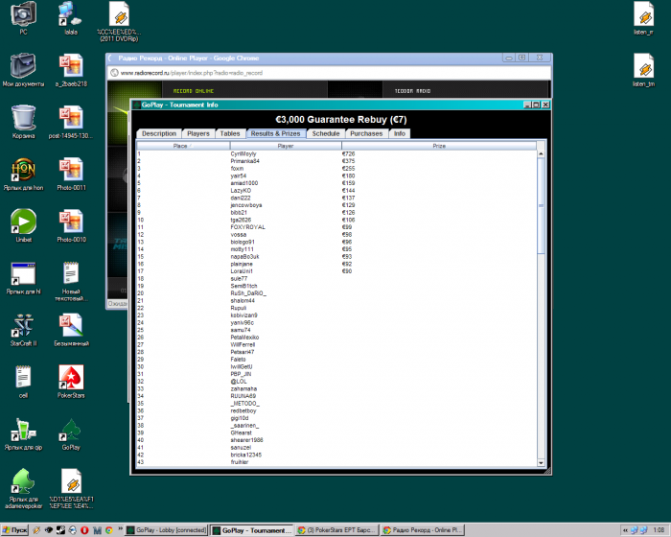Click the GoPlay Tournament taskbar button

coord(251,530)
